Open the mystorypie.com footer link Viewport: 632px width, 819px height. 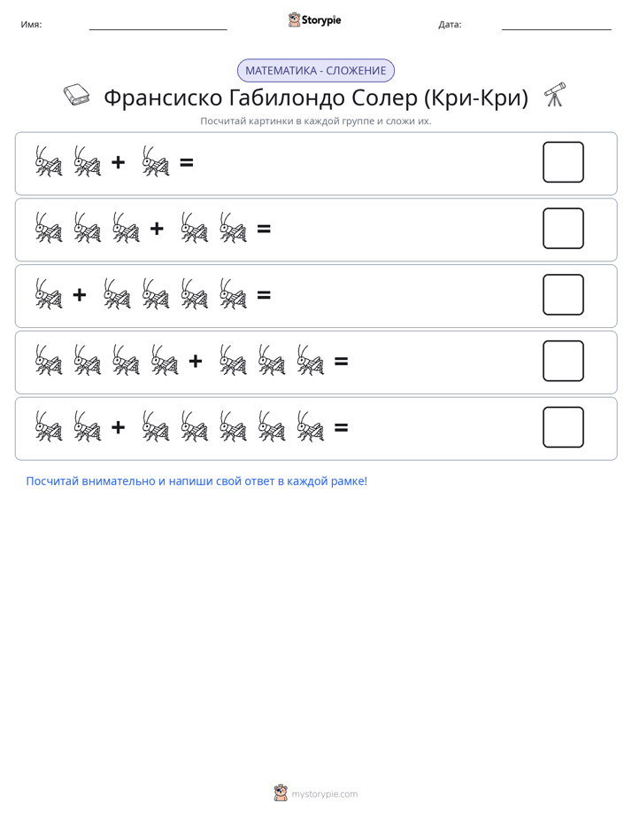coord(324,794)
